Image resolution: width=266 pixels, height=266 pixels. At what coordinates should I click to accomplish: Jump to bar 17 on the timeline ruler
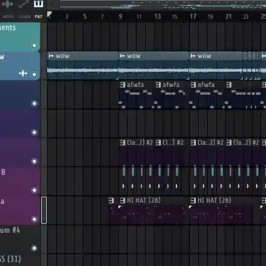pos(193,17)
